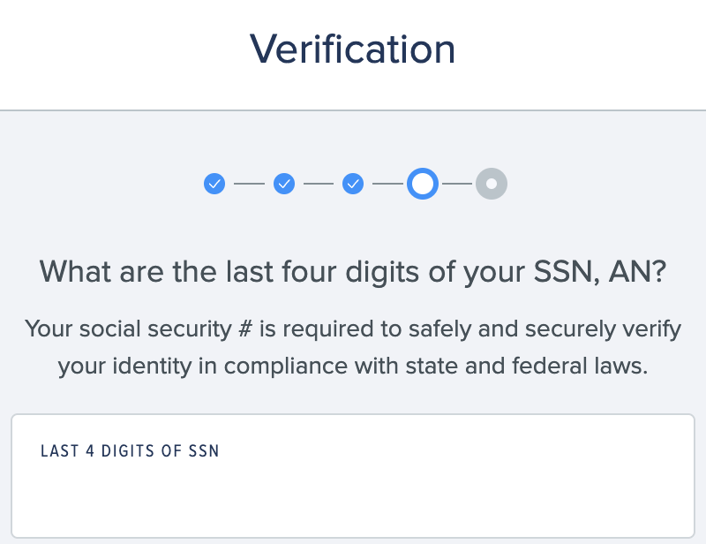The height and width of the screenshot is (544, 706).
Task: Go back to the third checked step
Action: click(x=353, y=184)
